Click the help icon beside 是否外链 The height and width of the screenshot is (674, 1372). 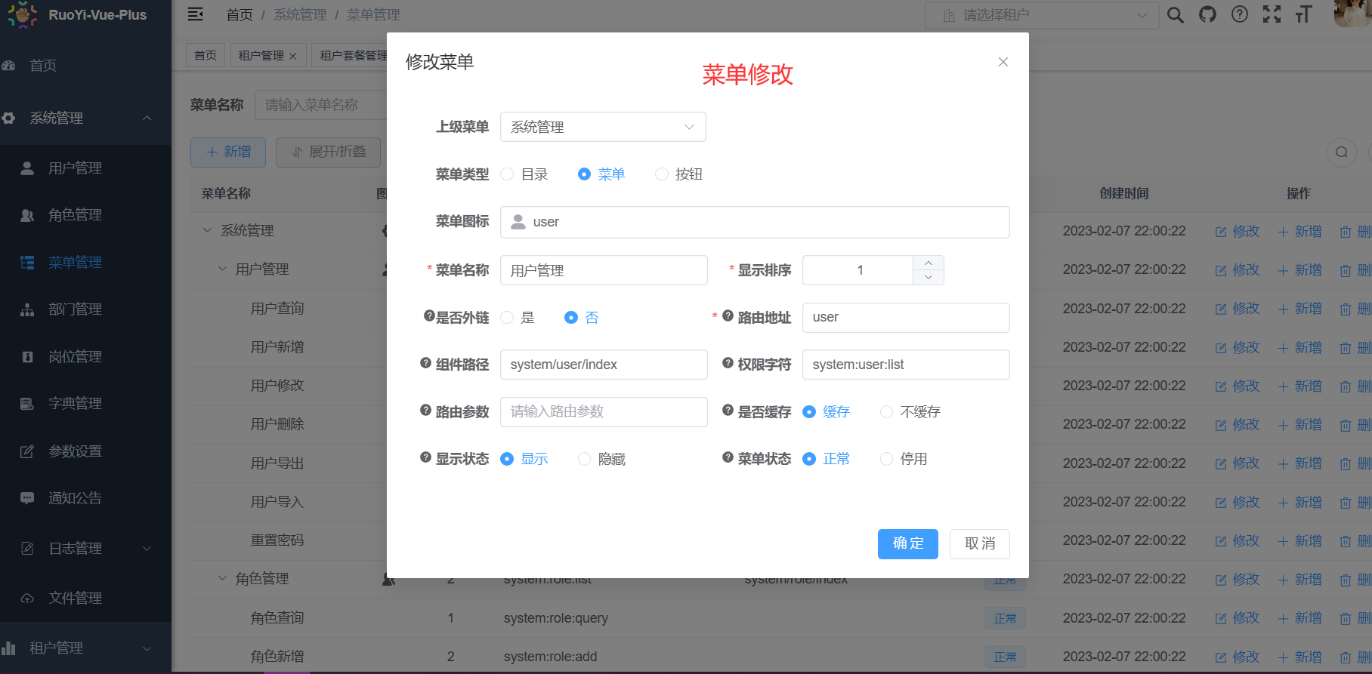[x=429, y=316]
